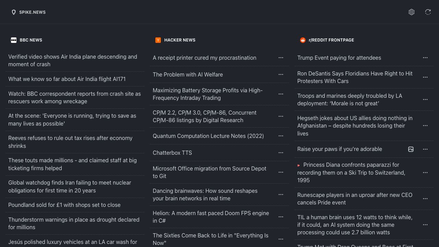
Task: Show options for 'A receipt printer' story
Action: tap(281, 58)
